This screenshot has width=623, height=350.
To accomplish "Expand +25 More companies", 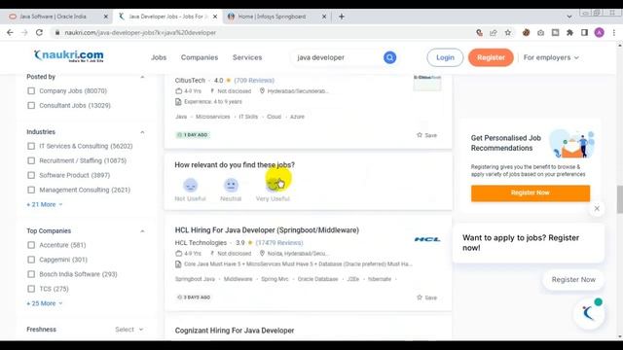I will coord(45,303).
